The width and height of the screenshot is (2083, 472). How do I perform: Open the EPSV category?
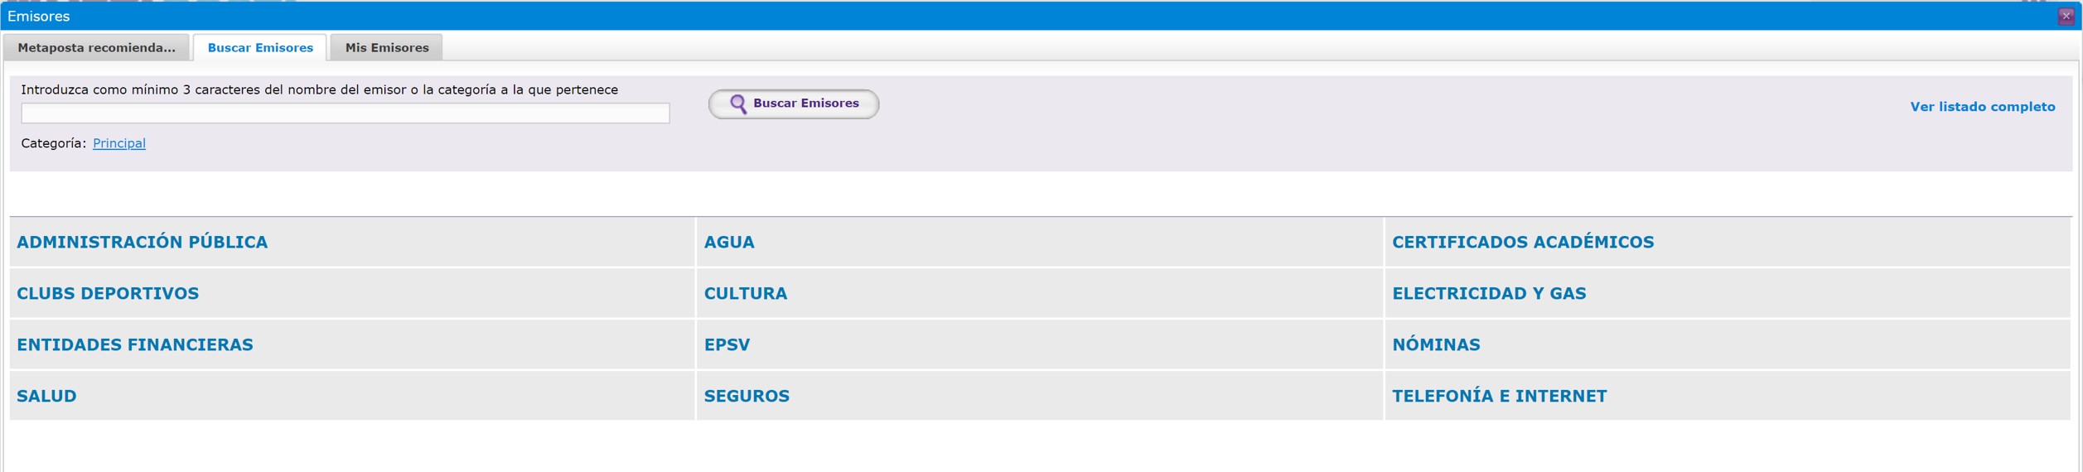727,345
